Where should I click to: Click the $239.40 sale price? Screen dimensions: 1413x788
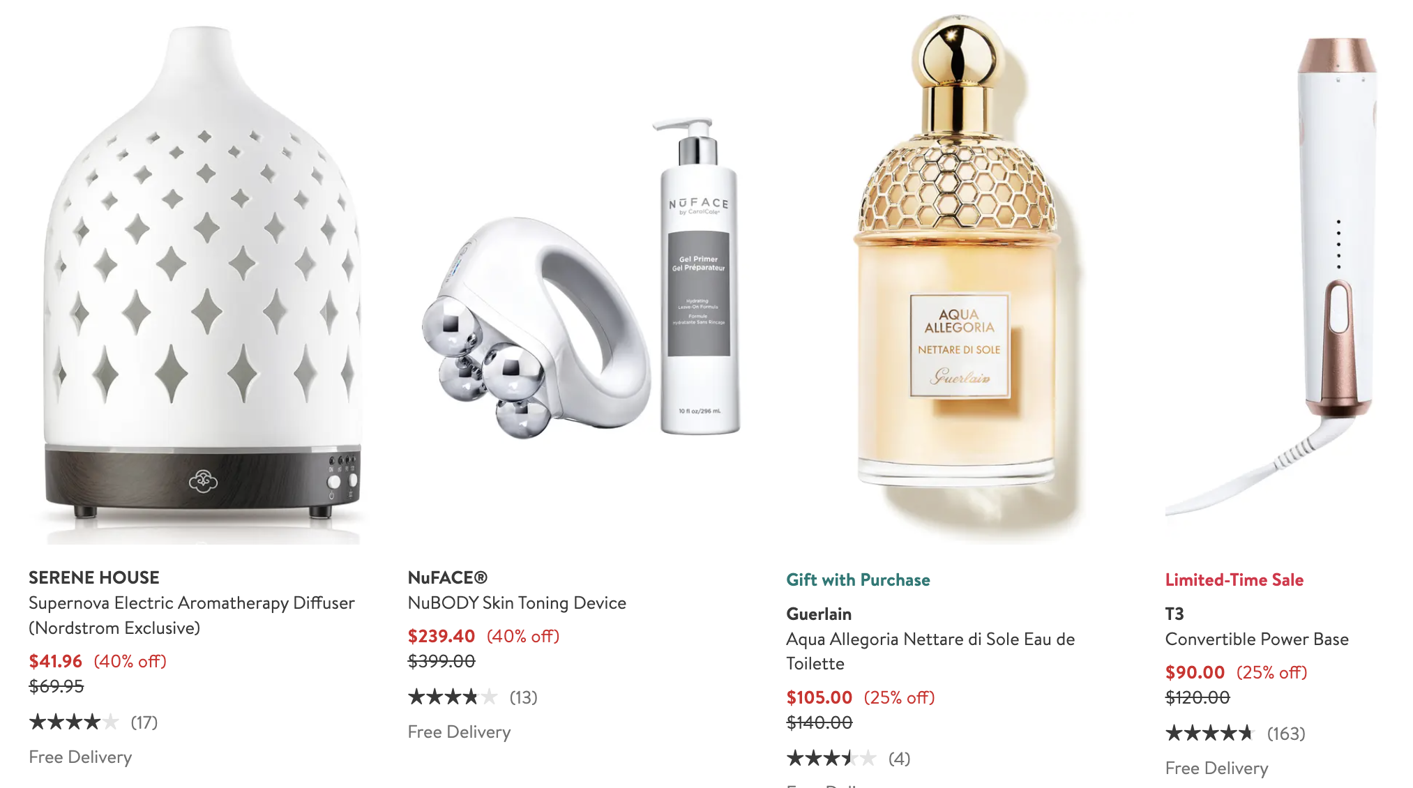pyautogui.click(x=441, y=636)
